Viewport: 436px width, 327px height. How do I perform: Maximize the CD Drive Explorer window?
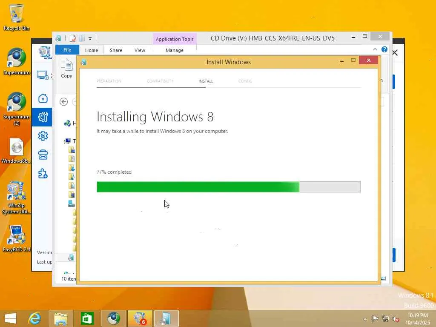365,37
